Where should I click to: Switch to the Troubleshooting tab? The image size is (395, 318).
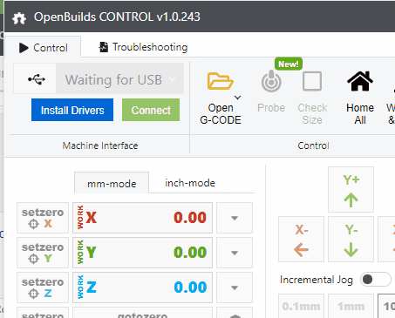click(144, 47)
